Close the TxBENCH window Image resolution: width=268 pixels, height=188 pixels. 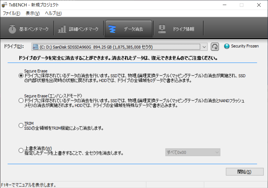[259, 5]
